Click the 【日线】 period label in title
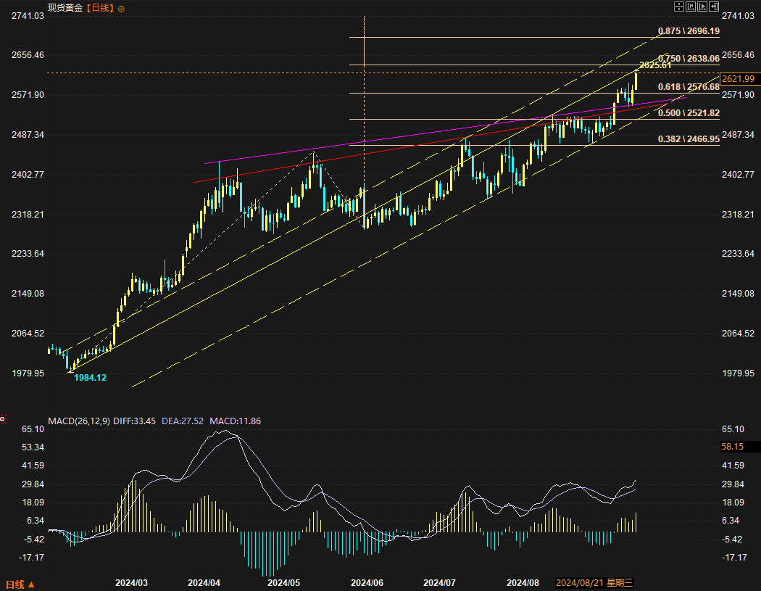Screen dimensions: 761x591 click(x=100, y=7)
